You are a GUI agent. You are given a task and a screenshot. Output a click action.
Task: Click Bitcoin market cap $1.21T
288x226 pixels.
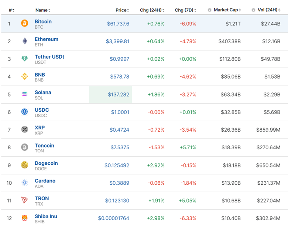point(233,24)
